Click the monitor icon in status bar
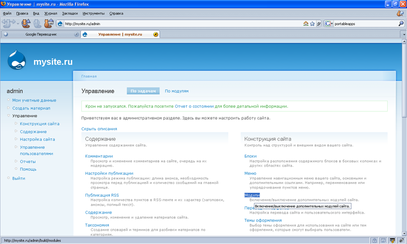This screenshot has width=407, height=244. tap(383, 240)
